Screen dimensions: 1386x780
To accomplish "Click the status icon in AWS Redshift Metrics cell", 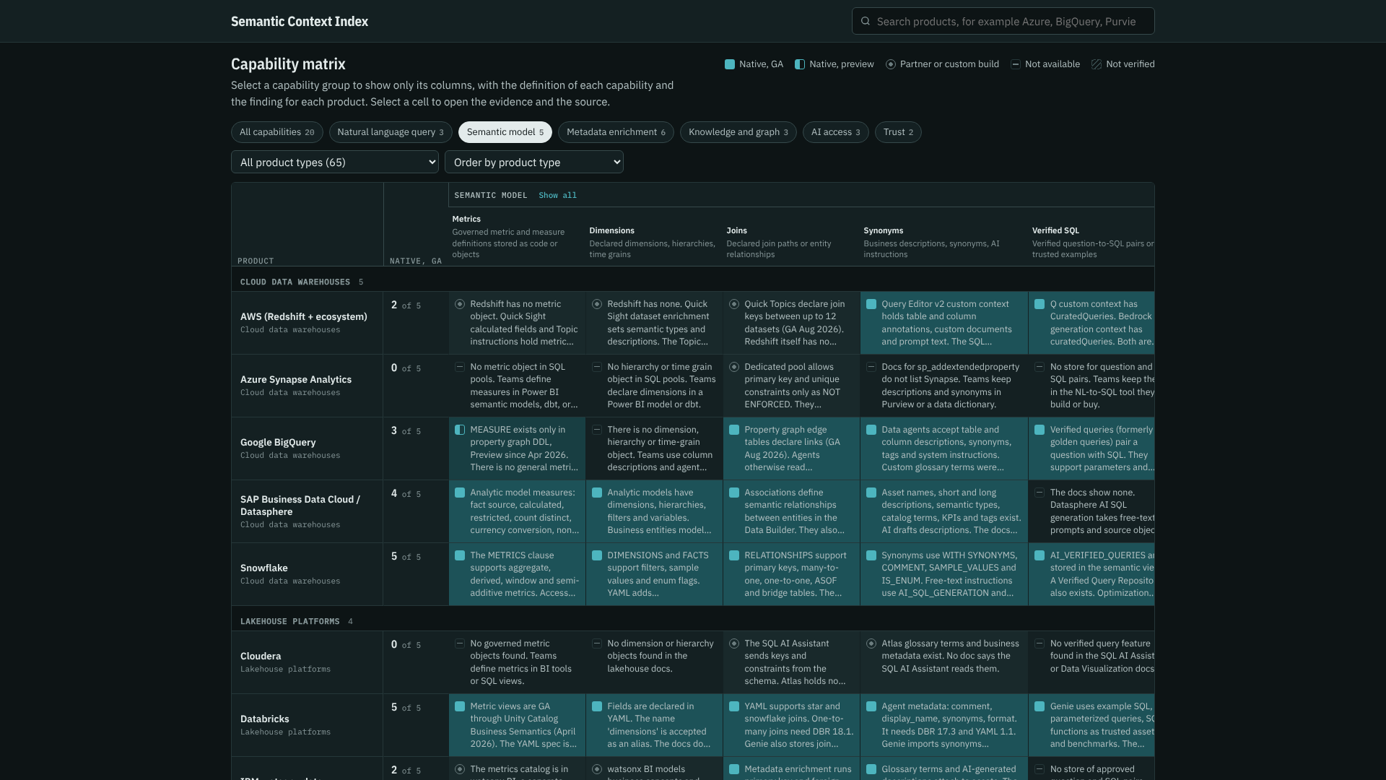I will click(460, 304).
